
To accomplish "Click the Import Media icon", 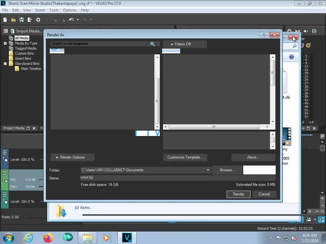I will pyautogui.click(x=12, y=31).
